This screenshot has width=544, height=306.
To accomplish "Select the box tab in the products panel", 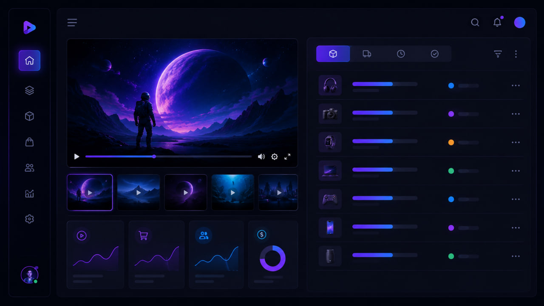I will 333,54.
